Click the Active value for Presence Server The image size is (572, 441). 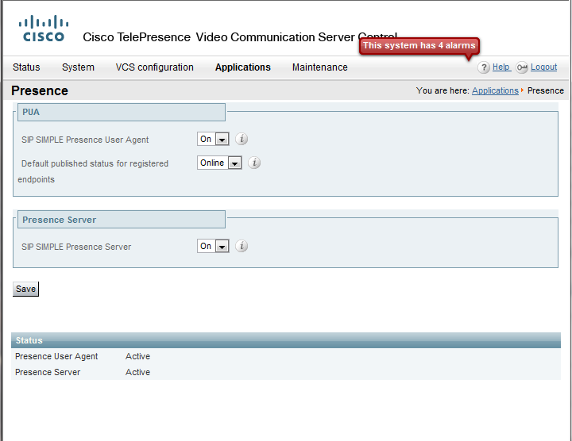[x=138, y=372]
